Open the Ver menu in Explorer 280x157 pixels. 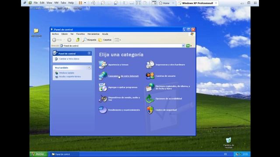pos(72,34)
